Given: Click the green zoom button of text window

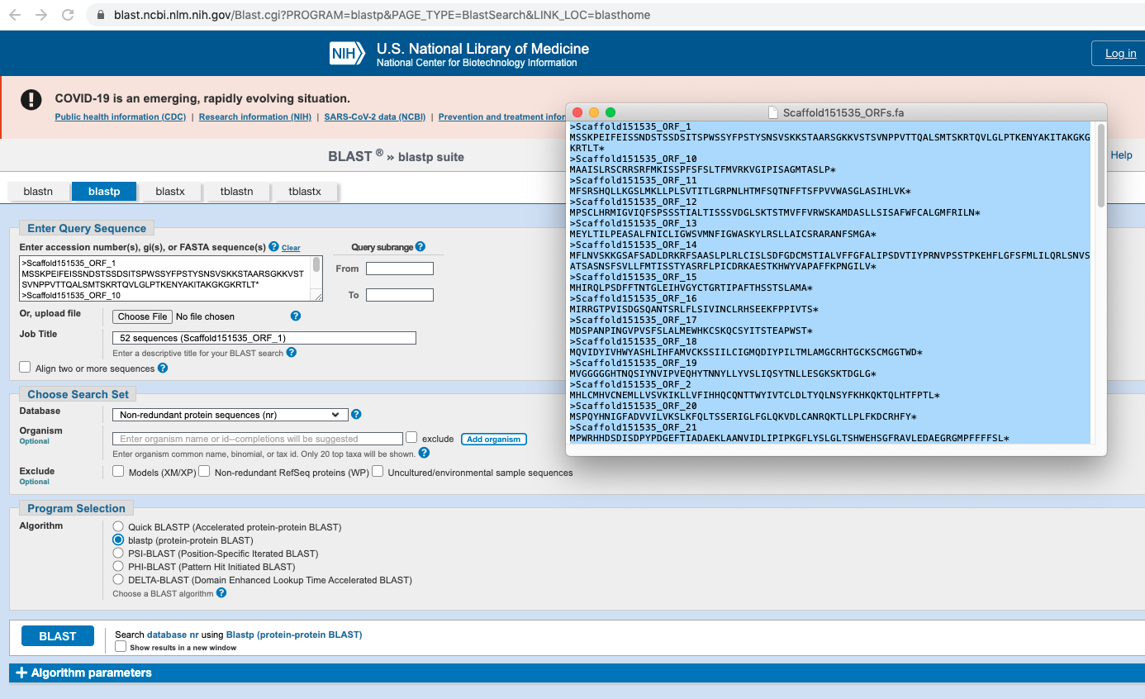Looking at the screenshot, I should (611, 112).
